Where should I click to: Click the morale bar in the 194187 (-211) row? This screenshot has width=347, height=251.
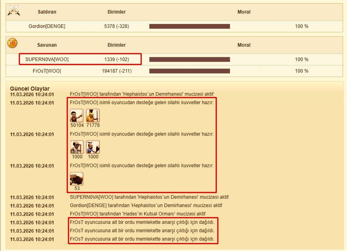(190, 71)
